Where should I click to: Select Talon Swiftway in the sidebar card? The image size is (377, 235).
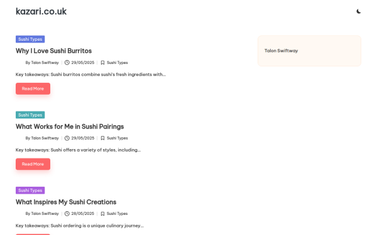click(281, 51)
